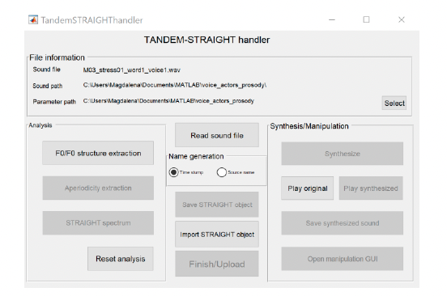
Task: Click the Finish/Upload button
Action: [217, 264]
